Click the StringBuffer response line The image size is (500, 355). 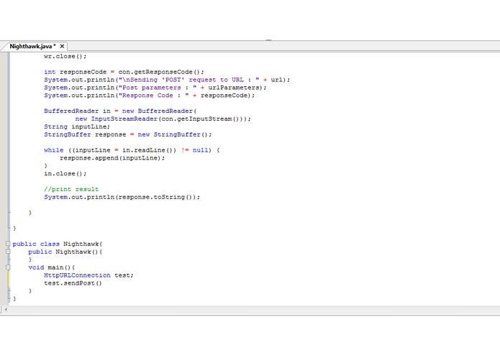tap(128, 134)
